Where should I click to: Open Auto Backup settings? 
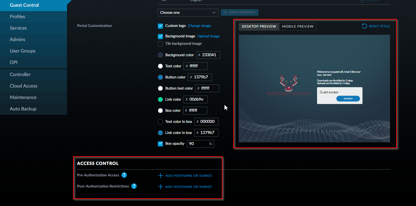[33, 109]
